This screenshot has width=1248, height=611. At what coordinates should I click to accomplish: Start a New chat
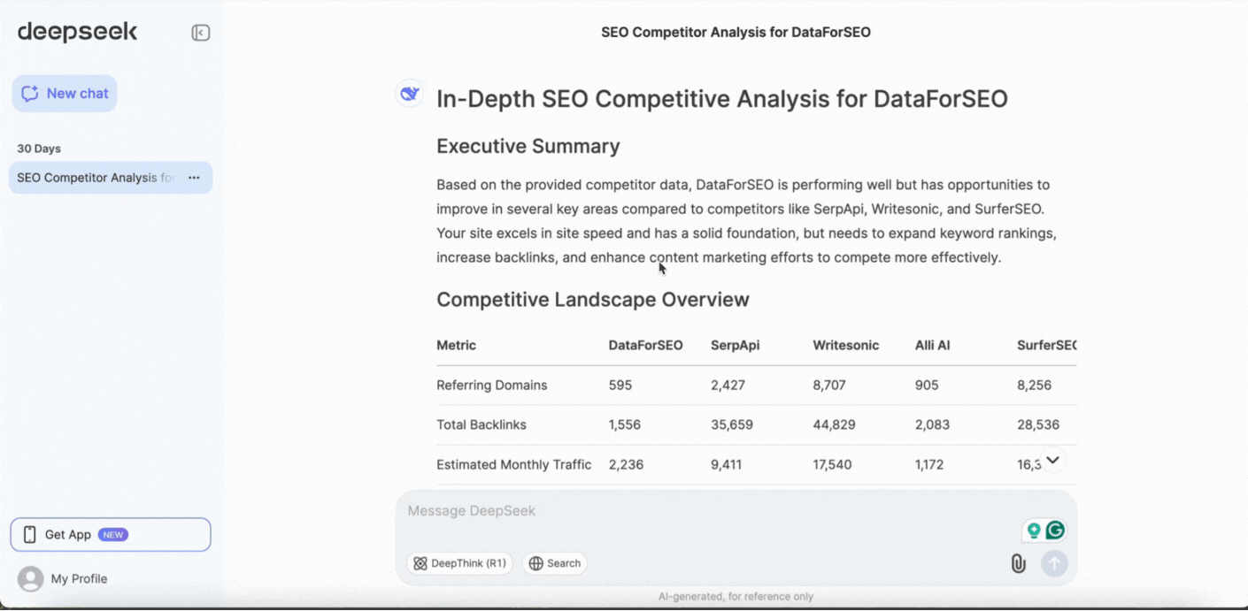[x=65, y=94]
